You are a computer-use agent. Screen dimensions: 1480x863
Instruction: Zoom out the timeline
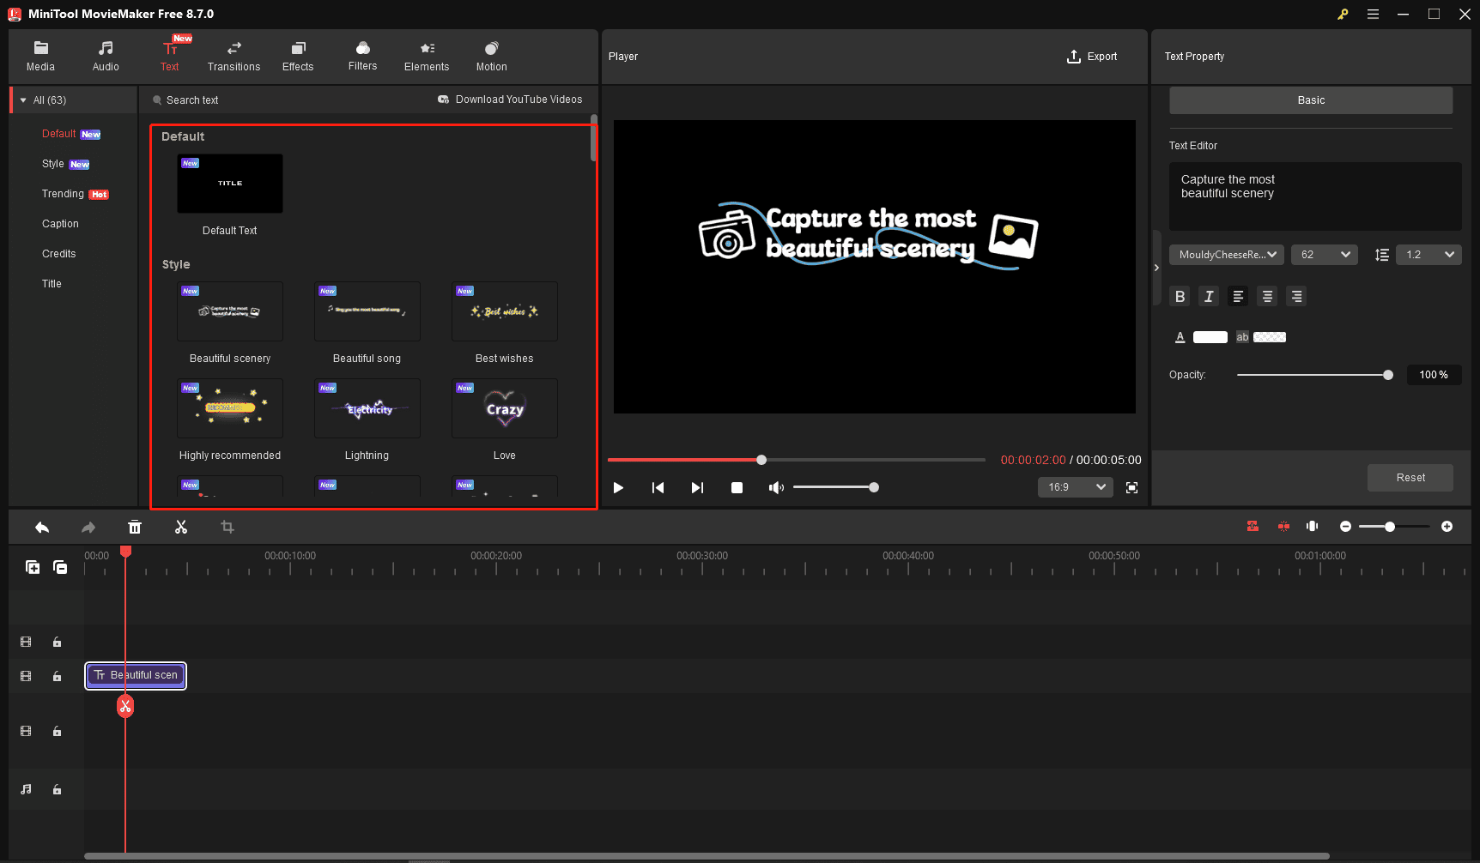point(1345,527)
